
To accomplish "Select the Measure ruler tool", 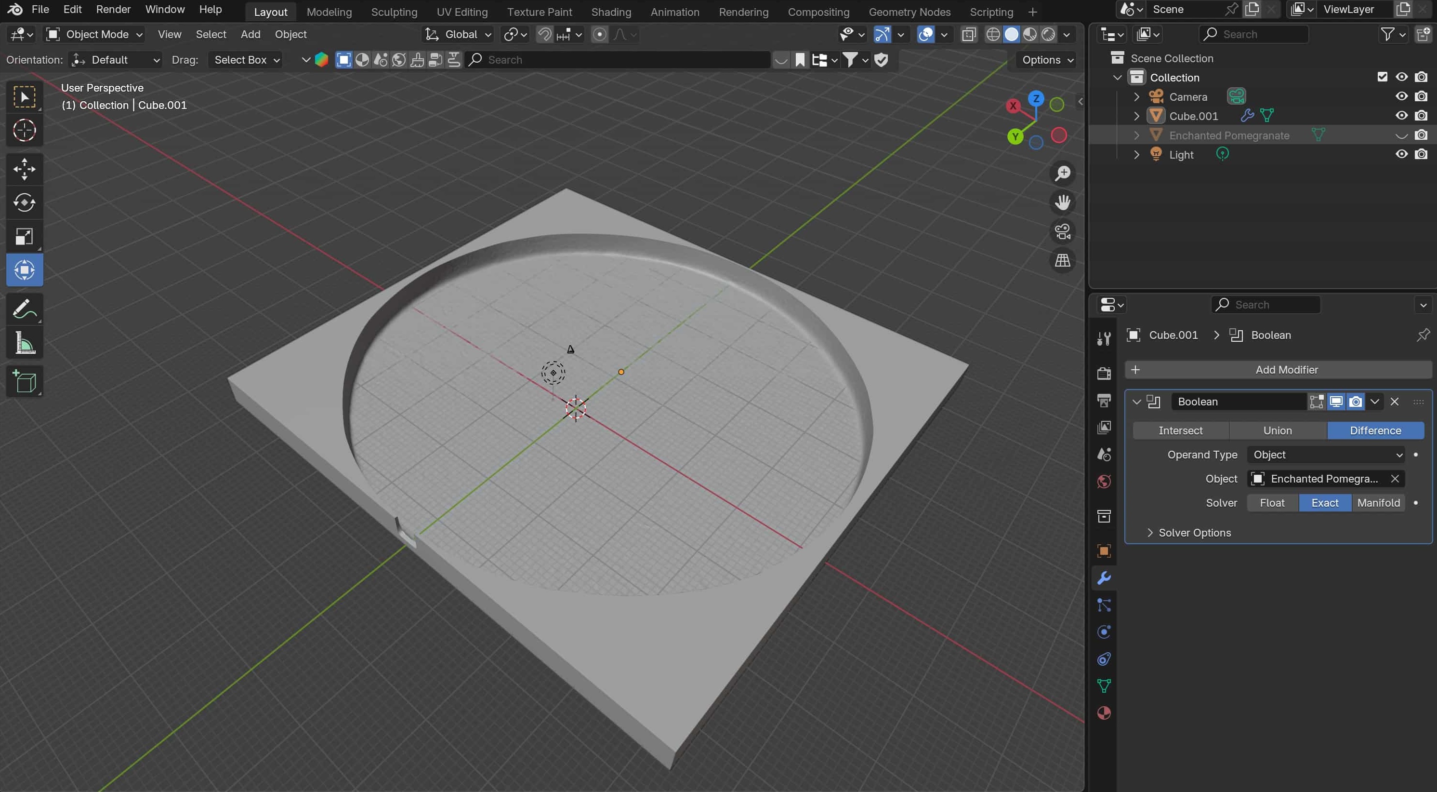I will (x=24, y=343).
